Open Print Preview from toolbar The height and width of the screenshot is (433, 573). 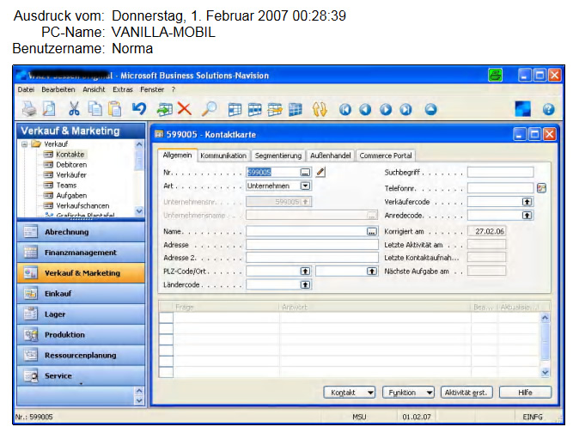pos(49,109)
